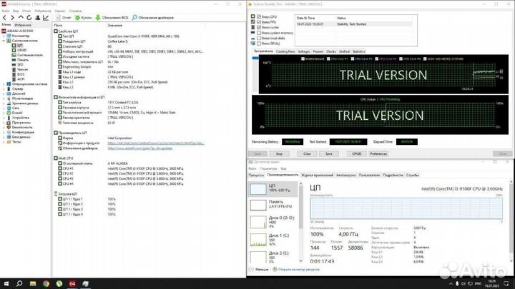Click the AIDA64 up-level arrow icon
The image size is (515, 289).
click(x=21, y=18)
